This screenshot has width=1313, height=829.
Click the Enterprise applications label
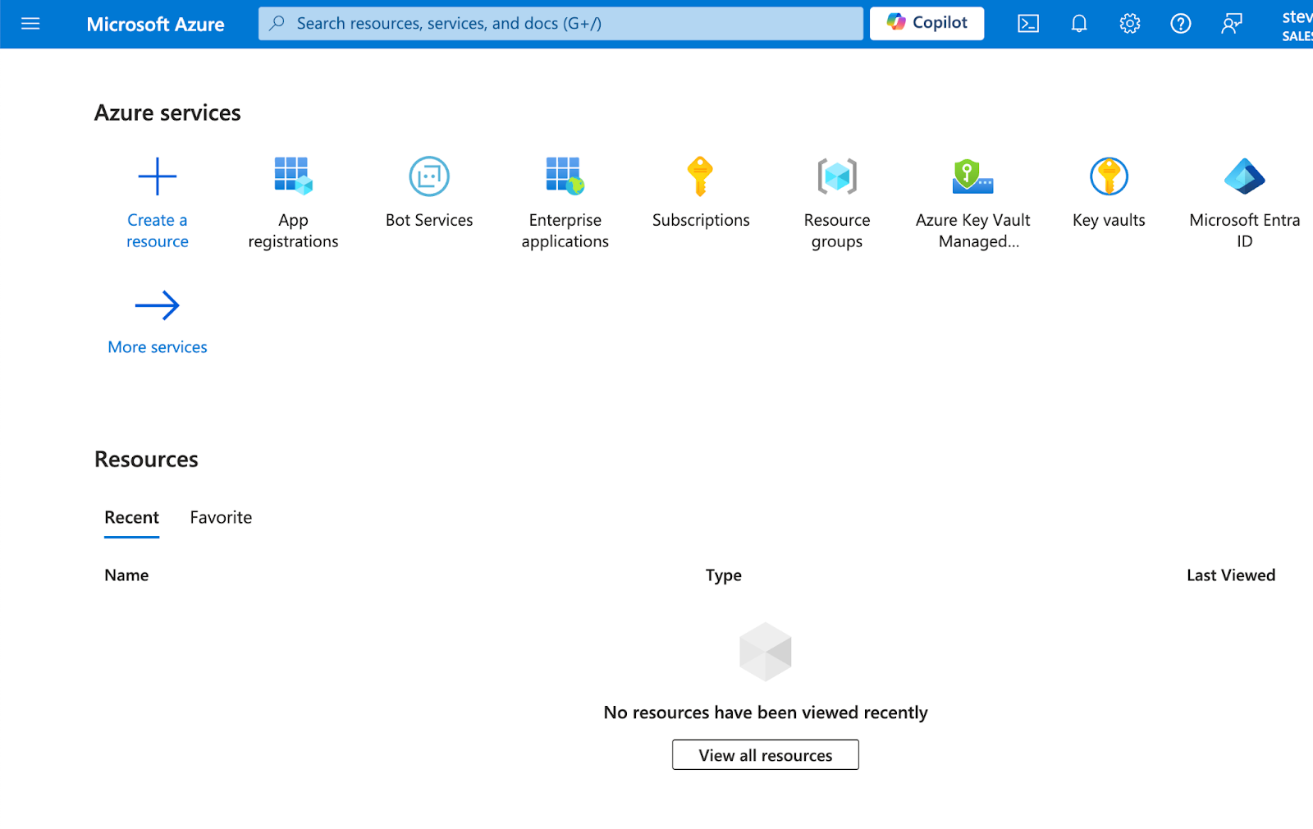click(565, 231)
